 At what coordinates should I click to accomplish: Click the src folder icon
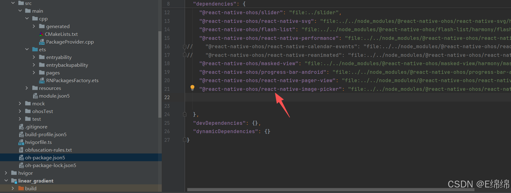click(21, 3)
